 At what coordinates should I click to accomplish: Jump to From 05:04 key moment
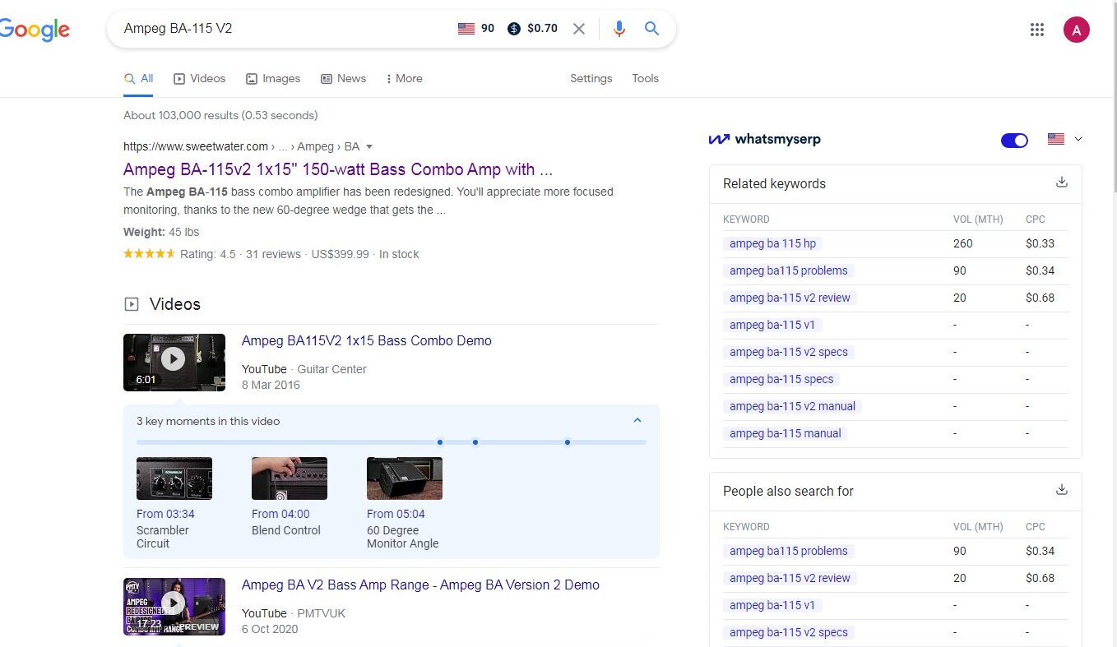(396, 514)
